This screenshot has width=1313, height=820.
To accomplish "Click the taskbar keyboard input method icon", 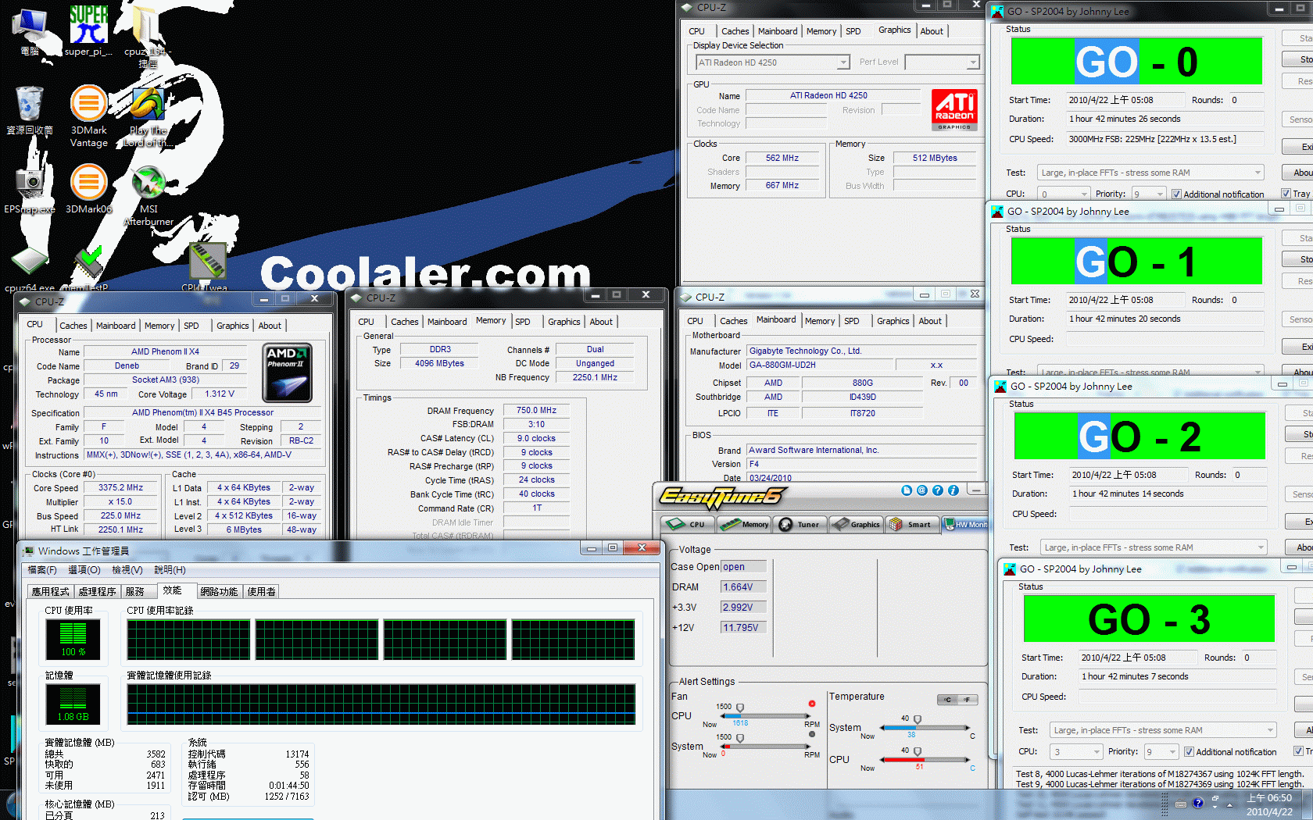I will coord(1181,804).
